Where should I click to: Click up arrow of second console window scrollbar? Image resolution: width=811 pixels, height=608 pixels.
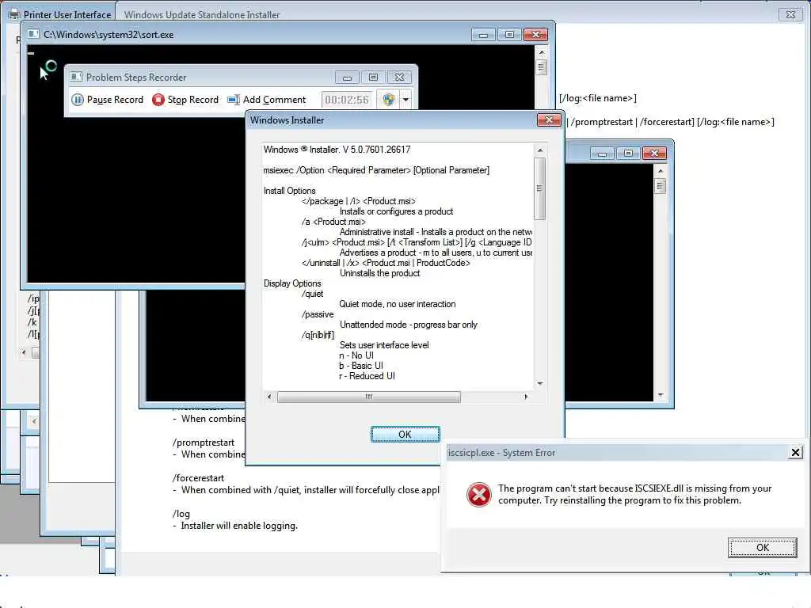tap(660, 171)
